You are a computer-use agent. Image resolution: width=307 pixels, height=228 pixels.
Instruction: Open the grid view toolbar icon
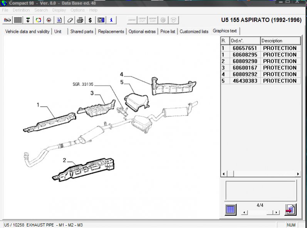pos(18,20)
